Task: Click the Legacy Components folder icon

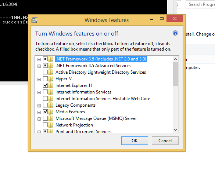Action: tap(51, 105)
